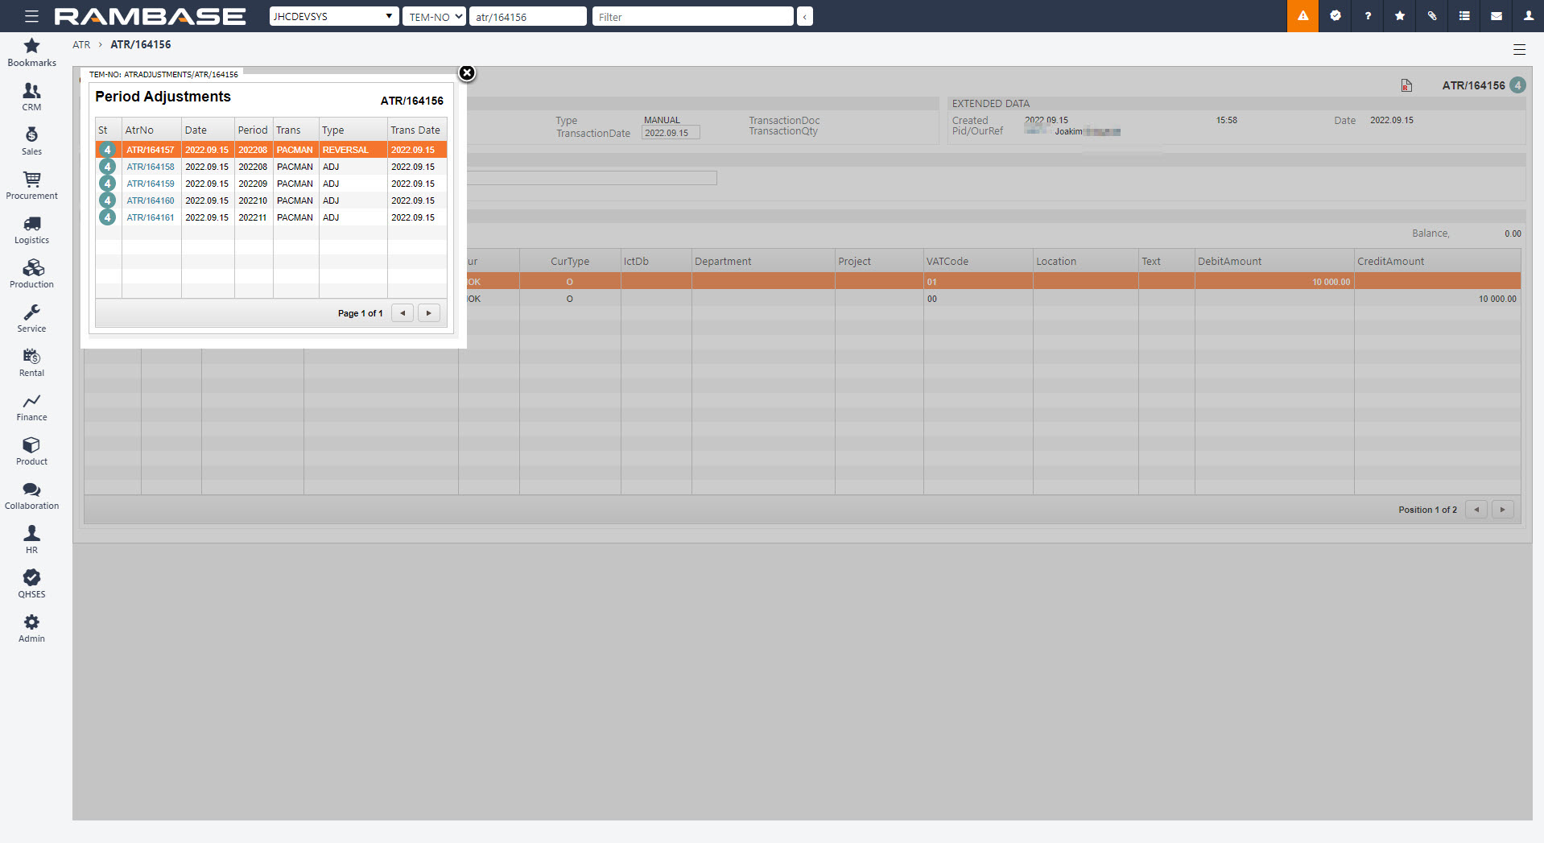Open the context menu at right of breadcrumb

point(1519,50)
